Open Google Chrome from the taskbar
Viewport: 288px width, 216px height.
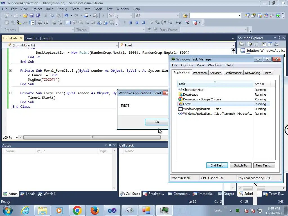point(77,210)
